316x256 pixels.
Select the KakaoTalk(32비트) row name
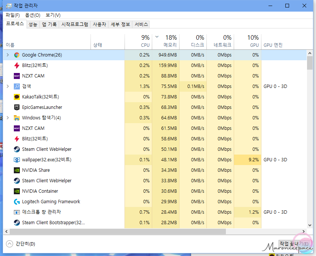pos(40,97)
